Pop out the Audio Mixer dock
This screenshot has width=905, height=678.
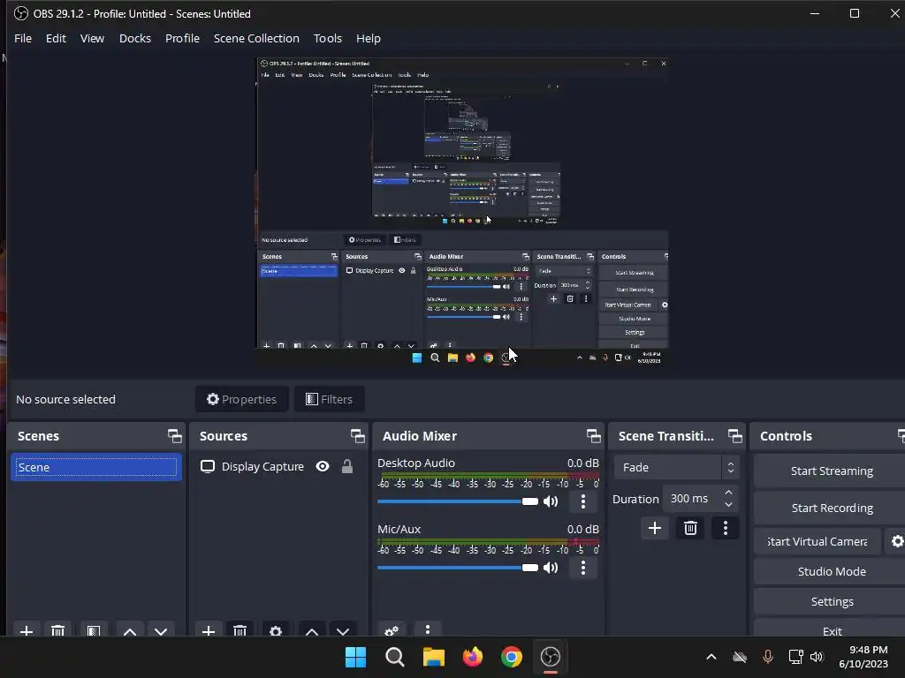[593, 436]
